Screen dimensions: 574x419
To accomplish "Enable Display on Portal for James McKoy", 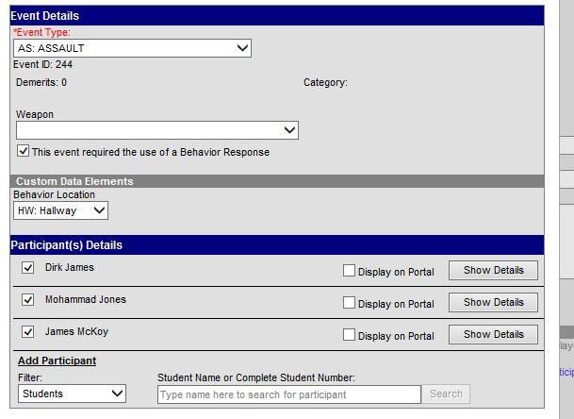I will coord(349,334).
